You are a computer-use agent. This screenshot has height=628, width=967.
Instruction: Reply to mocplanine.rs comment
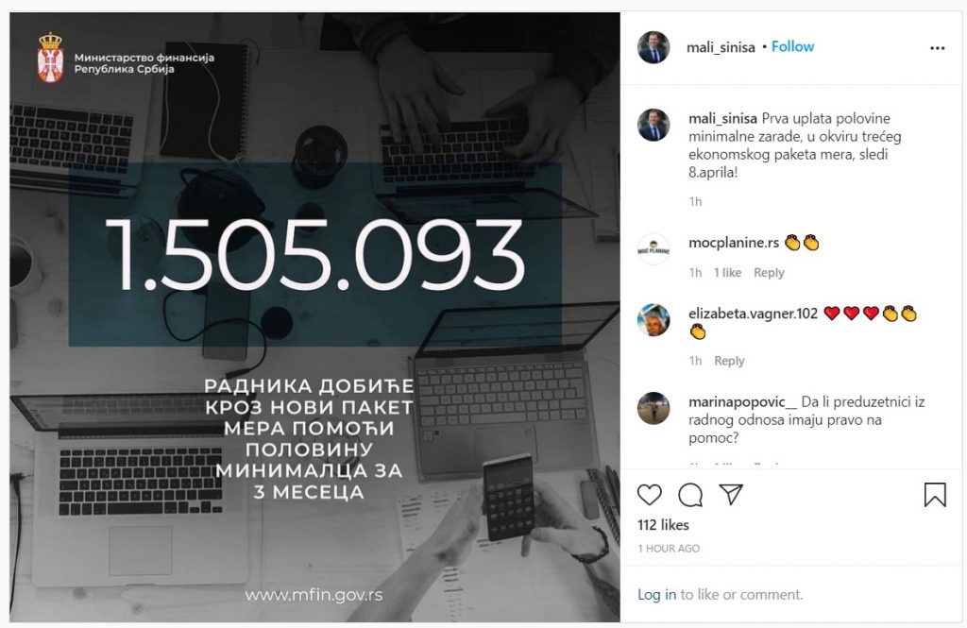click(x=769, y=273)
